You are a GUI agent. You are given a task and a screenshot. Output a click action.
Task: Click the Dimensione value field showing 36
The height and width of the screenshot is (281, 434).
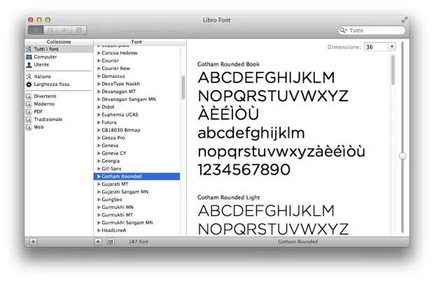point(377,47)
